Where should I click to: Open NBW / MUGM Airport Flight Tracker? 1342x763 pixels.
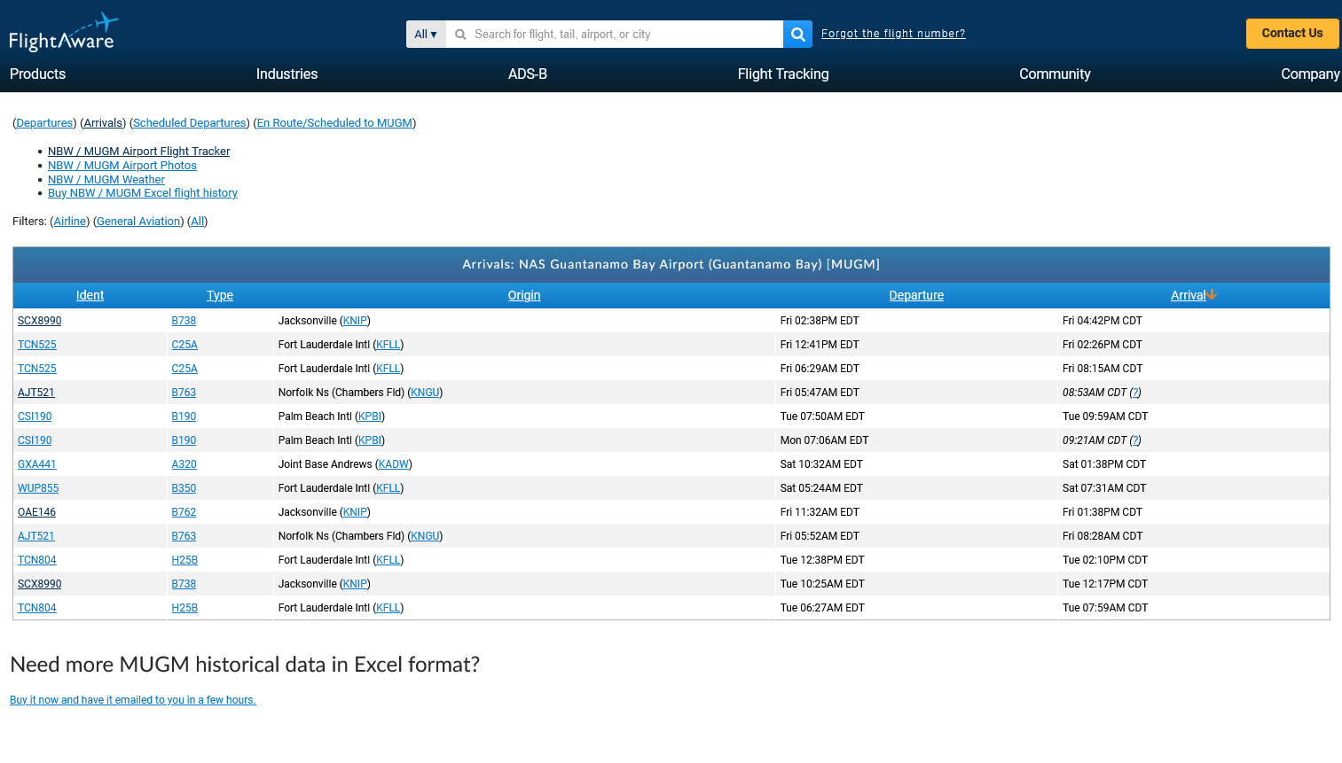[138, 152]
